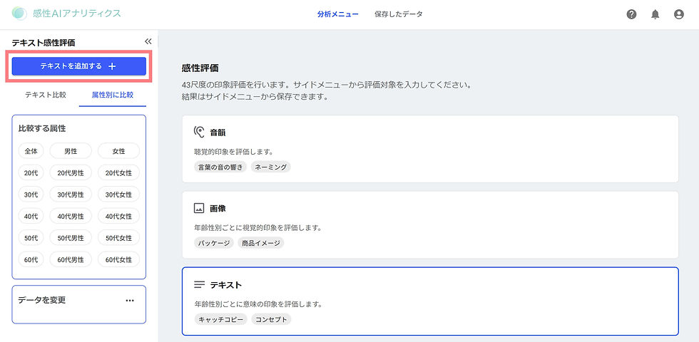Toggle the 20代女性 attribute chip
The image size is (699, 342).
tap(118, 172)
